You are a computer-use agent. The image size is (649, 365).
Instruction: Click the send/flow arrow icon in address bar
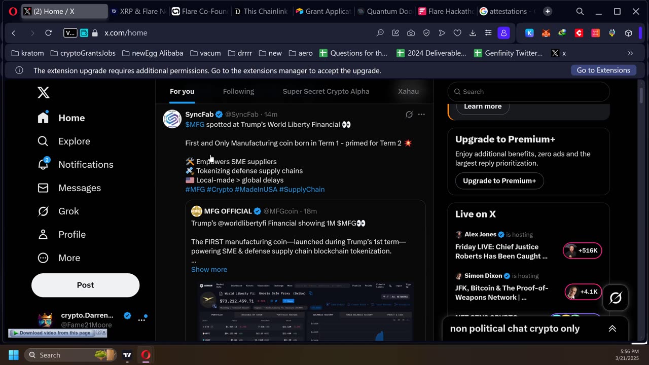pos(442,33)
